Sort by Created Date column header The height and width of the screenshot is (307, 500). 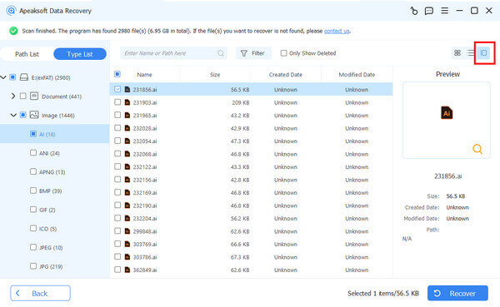click(285, 75)
